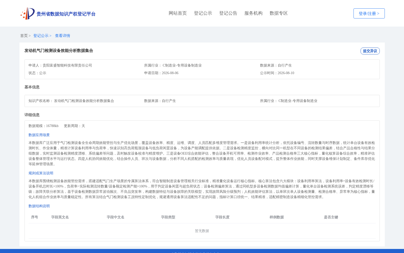404x253 pixels.
Task: Click the 数据应用场景 heading
Action: point(39,135)
